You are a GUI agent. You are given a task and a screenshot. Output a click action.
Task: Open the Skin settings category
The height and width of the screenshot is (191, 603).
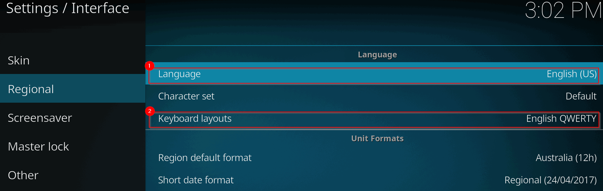pos(19,60)
